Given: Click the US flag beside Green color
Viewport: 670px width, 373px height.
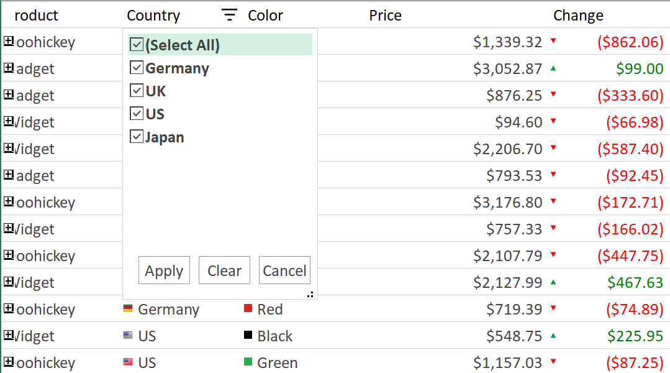Looking at the screenshot, I should pyautogui.click(x=128, y=362).
